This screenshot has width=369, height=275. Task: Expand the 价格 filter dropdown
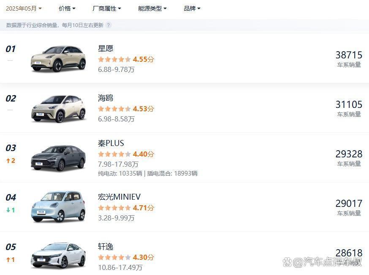click(x=67, y=8)
